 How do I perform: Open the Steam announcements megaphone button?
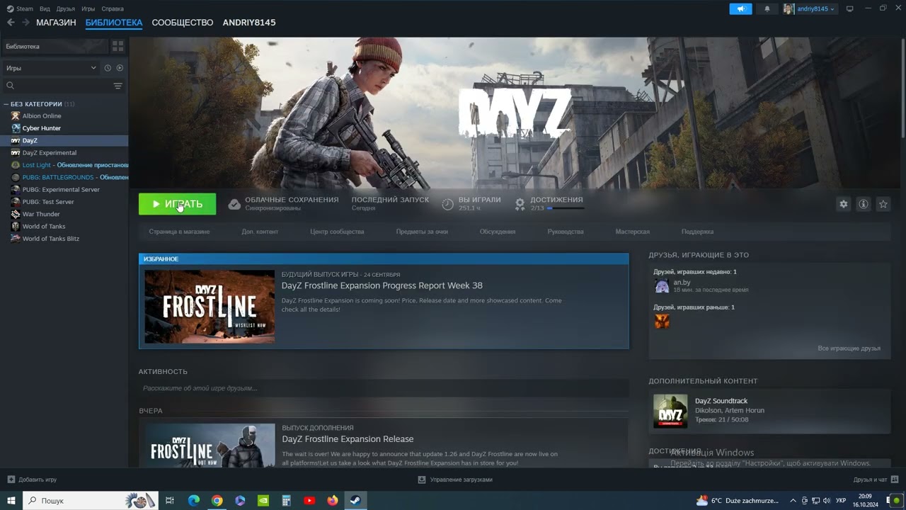[740, 8]
